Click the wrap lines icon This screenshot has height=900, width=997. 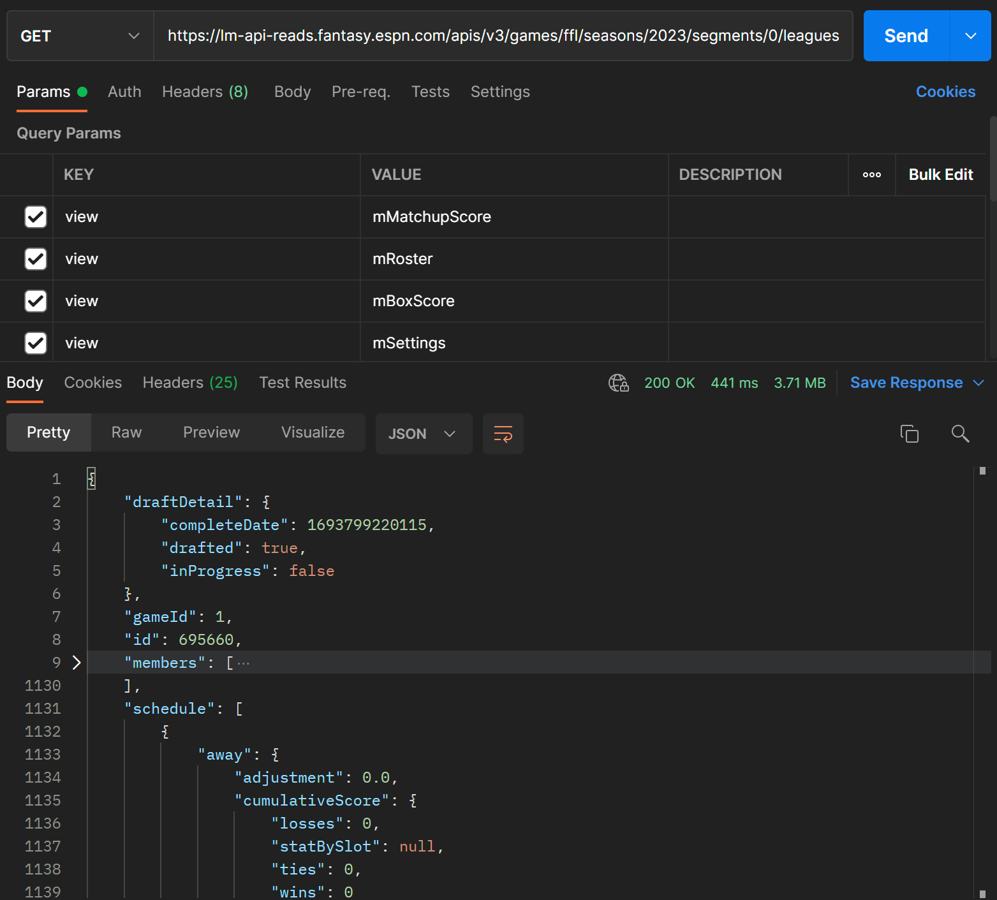(x=503, y=434)
